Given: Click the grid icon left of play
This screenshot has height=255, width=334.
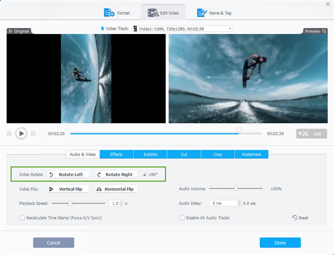Looking at the screenshot, I should coord(9,133).
